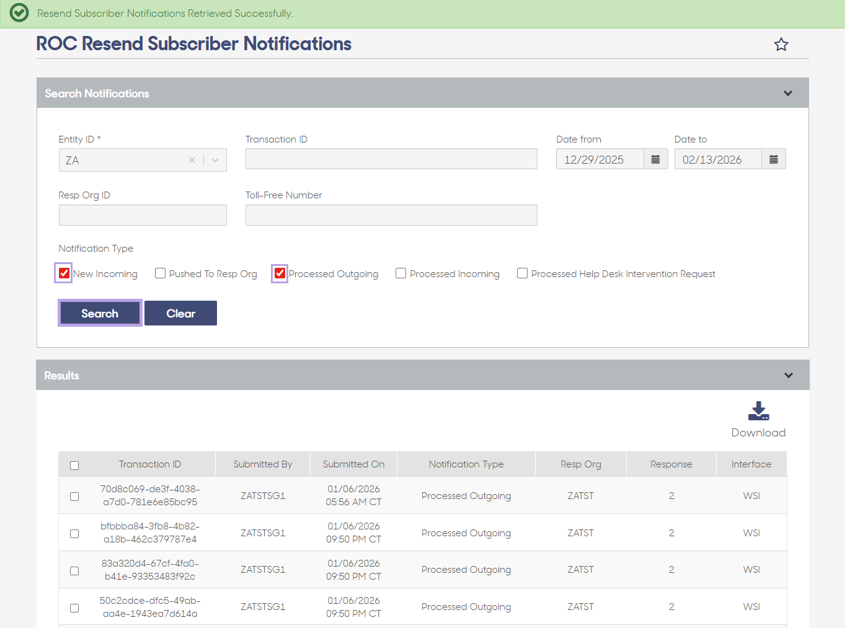Viewport: 845px width, 628px height.
Task: Sort by Submitted By column header
Action: (263, 464)
